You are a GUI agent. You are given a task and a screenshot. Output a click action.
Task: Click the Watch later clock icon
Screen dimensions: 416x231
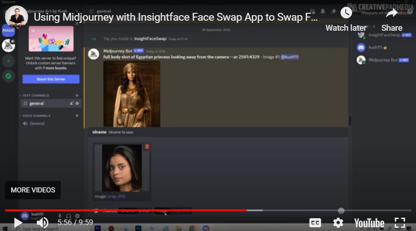tap(346, 13)
